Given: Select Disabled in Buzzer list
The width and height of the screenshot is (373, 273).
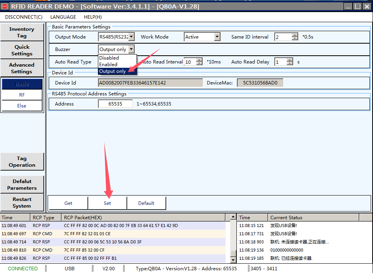Looking at the screenshot, I should [x=109, y=58].
